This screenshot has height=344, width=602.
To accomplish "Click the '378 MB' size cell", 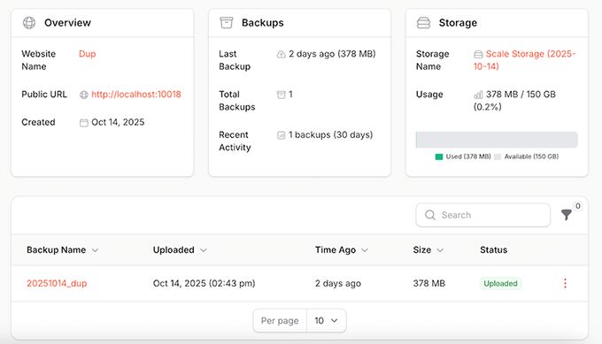I will pyautogui.click(x=428, y=283).
